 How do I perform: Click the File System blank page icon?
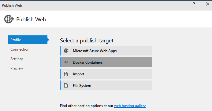[66, 85]
